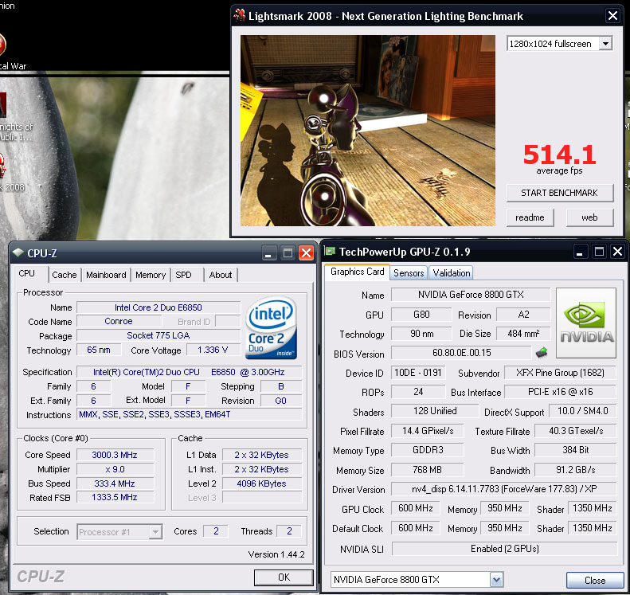
Task: Show the About tab in CPU-Z
Action: (221, 275)
